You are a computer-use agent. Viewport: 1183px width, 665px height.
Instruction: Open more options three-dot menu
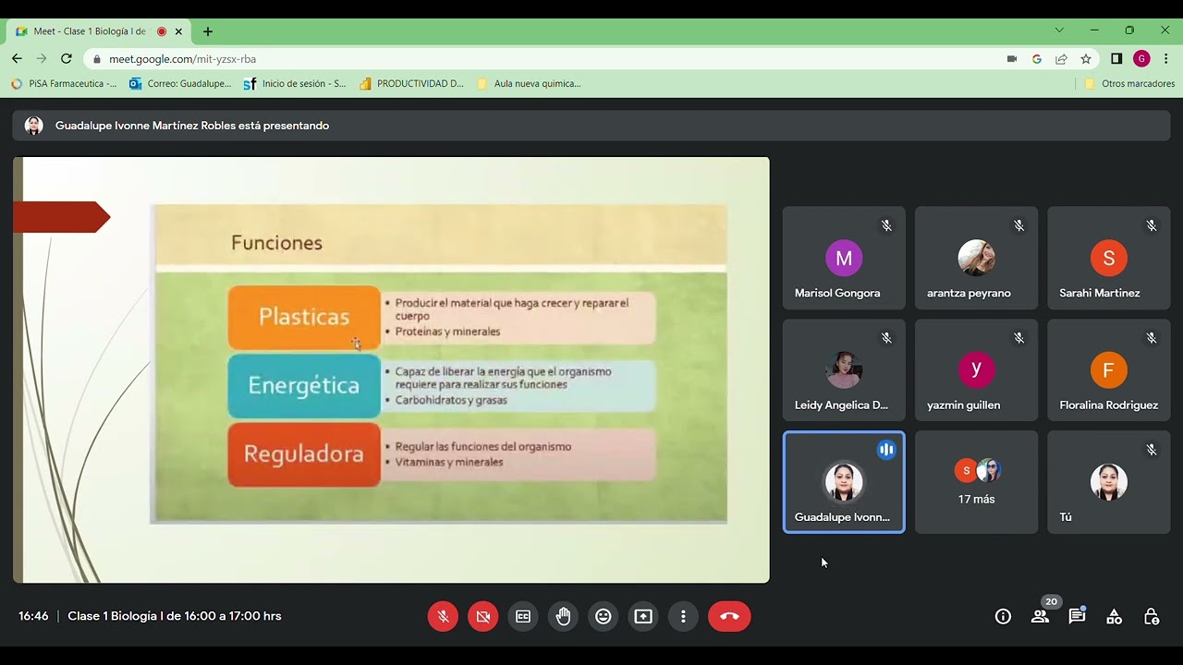[683, 616]
